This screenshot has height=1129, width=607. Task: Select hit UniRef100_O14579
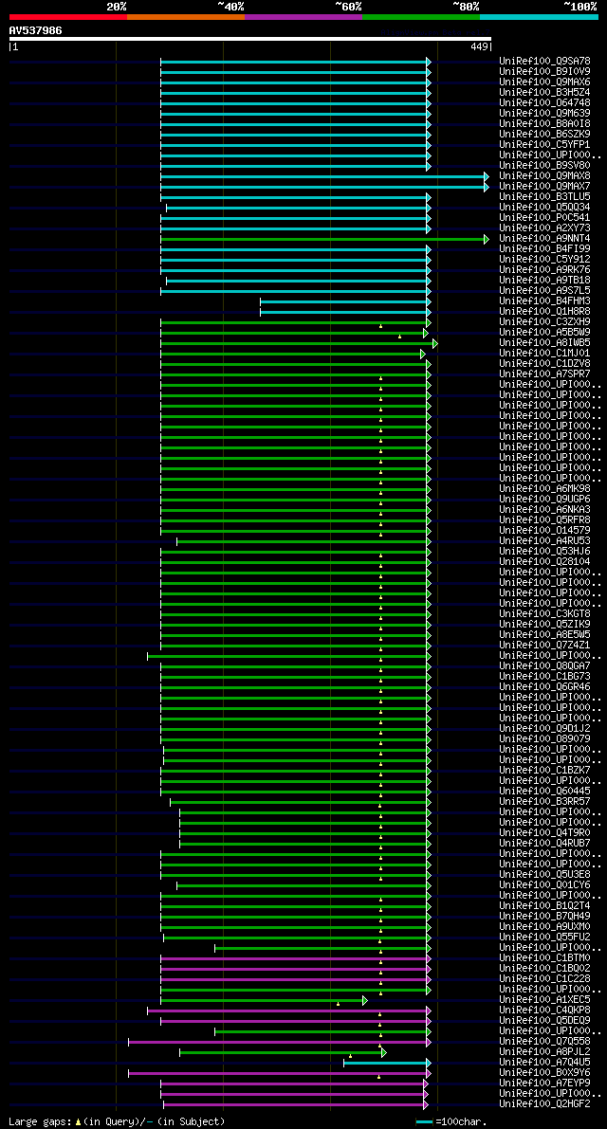tap(544, 532)
